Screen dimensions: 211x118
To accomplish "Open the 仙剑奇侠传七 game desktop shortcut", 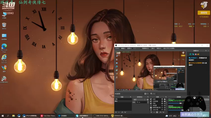I will point(4,79).
